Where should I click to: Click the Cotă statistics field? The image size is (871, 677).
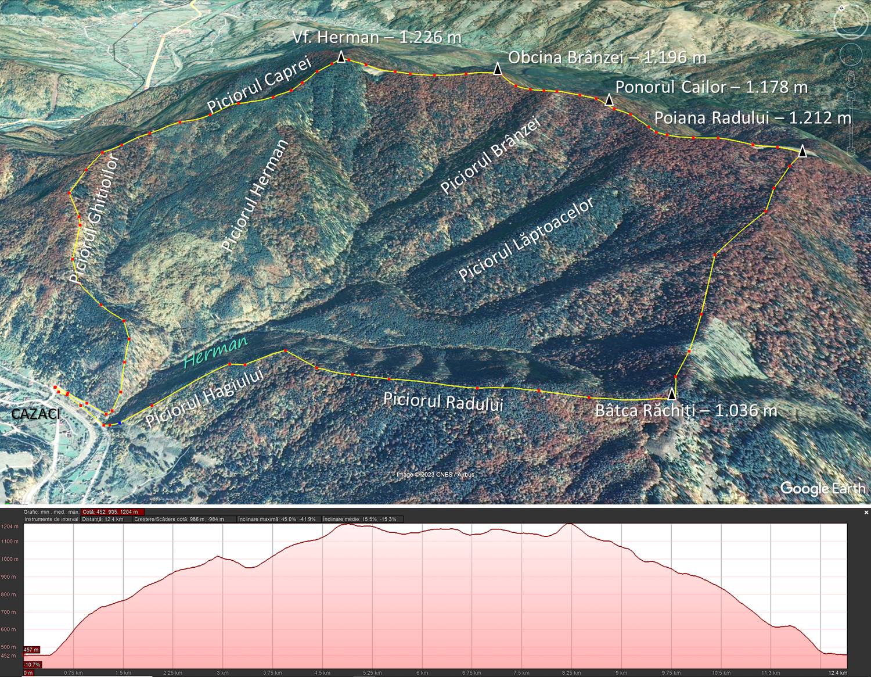coord(113,512)
